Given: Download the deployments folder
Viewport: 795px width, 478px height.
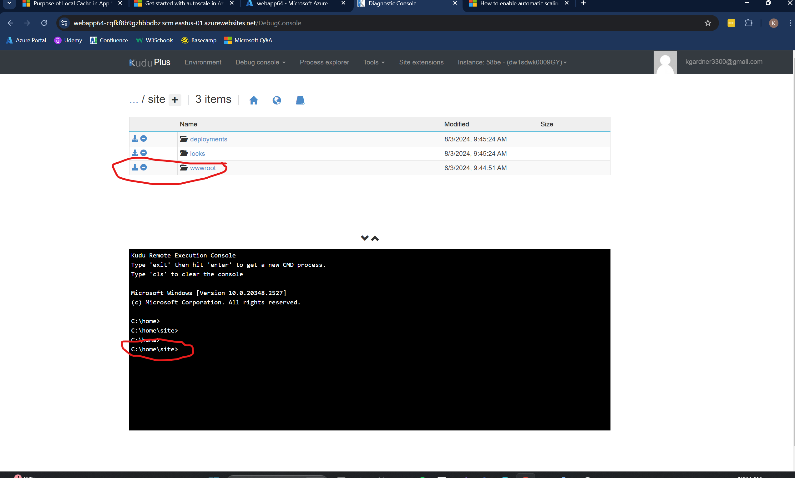Looking at the screenshot, I should (x=135, y=139).
